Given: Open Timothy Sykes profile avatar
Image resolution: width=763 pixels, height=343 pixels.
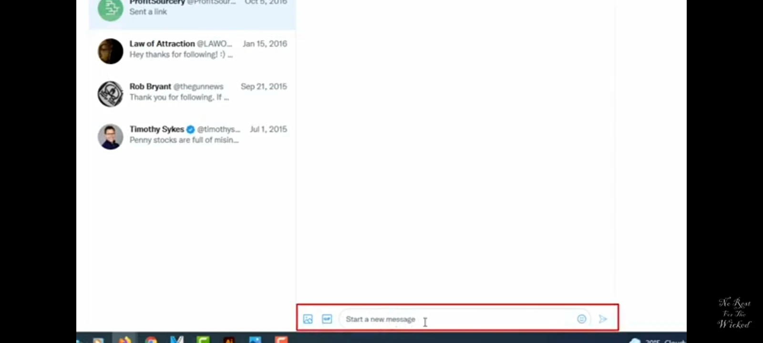Looking at the screenshot, I should (110, 137).
